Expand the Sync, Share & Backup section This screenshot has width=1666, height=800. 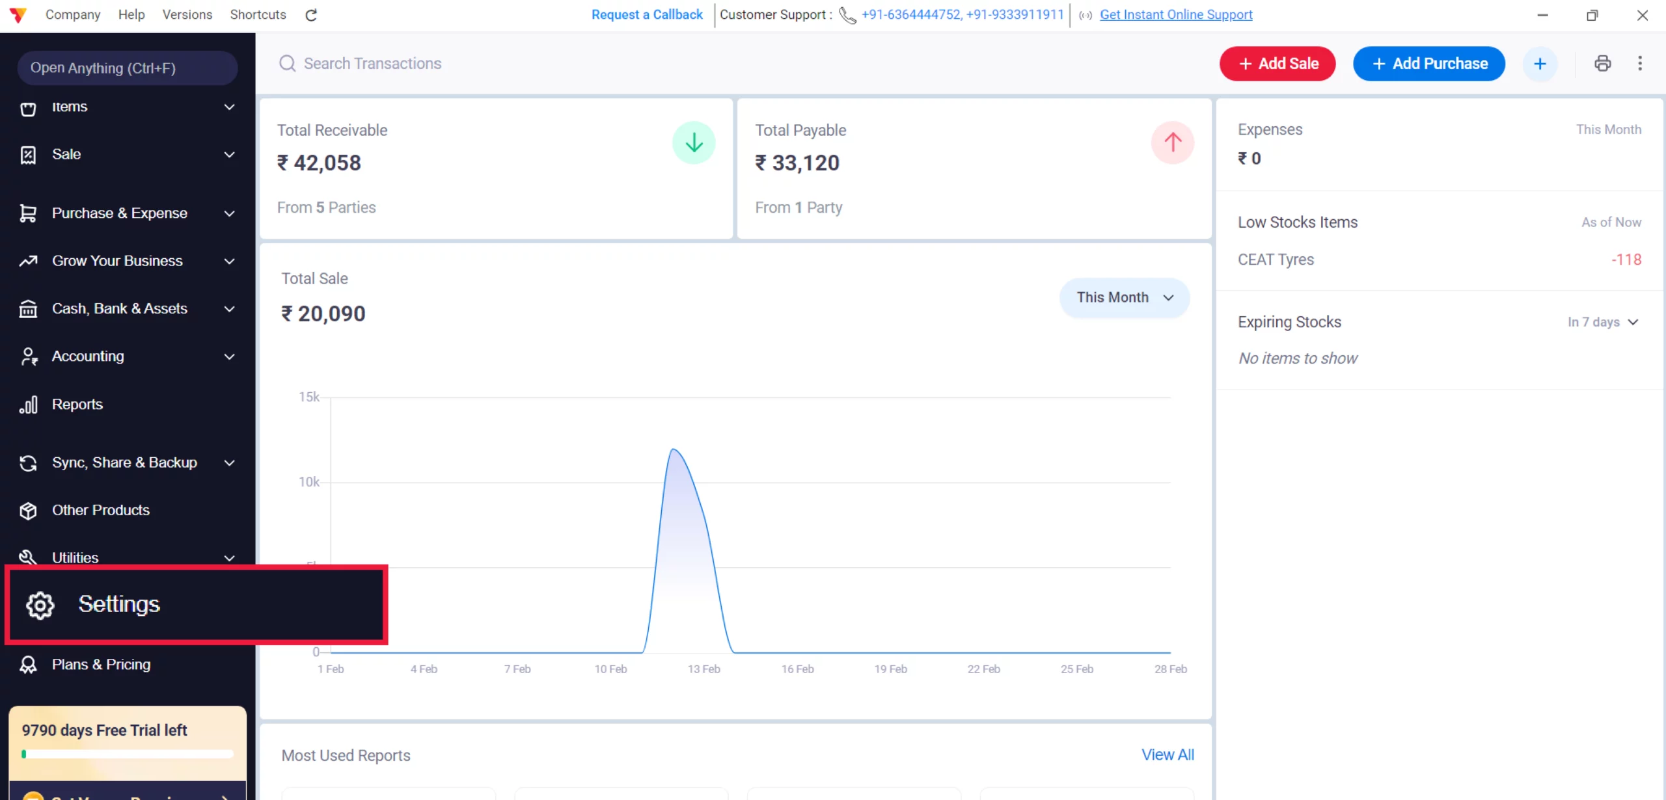pos(229,463)
